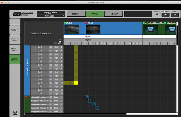This screenshot has height=117, width=181.
Task: Click the miyajigakki-no-iMac laptop thumbnail
Action: tap(151, 29)
